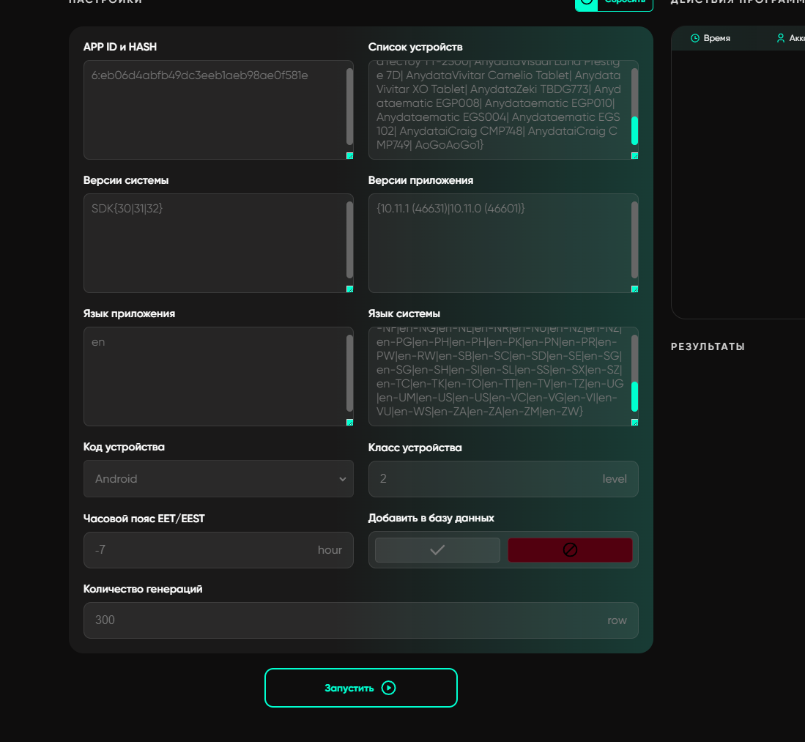The height and width of the screenshot is (742, 805).
Task: Click resize handle of Версии системы box
Action: pyautogui.click(x=349, y=289)
